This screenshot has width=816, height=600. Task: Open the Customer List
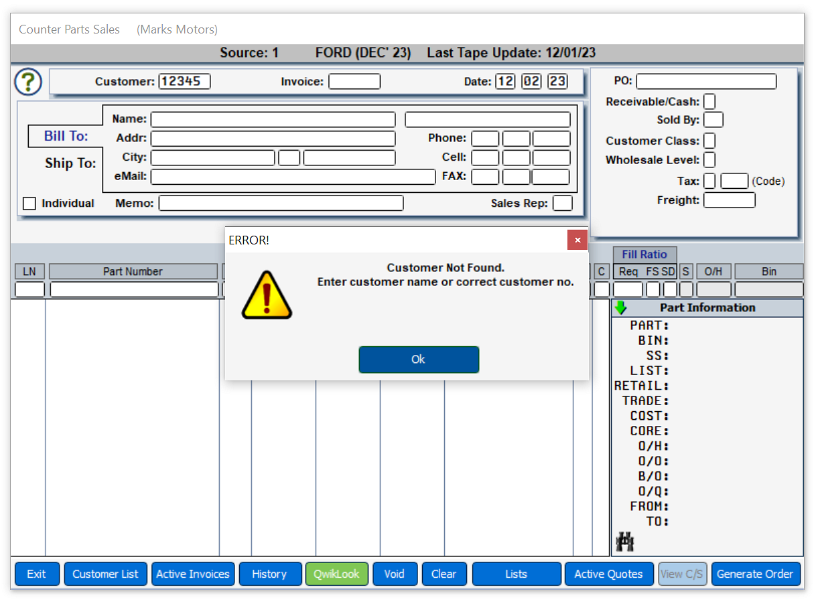click(x=105, y=574)
